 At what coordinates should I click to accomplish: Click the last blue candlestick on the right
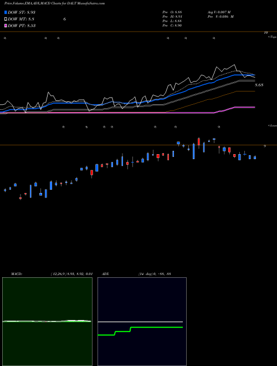click(255, 157)
